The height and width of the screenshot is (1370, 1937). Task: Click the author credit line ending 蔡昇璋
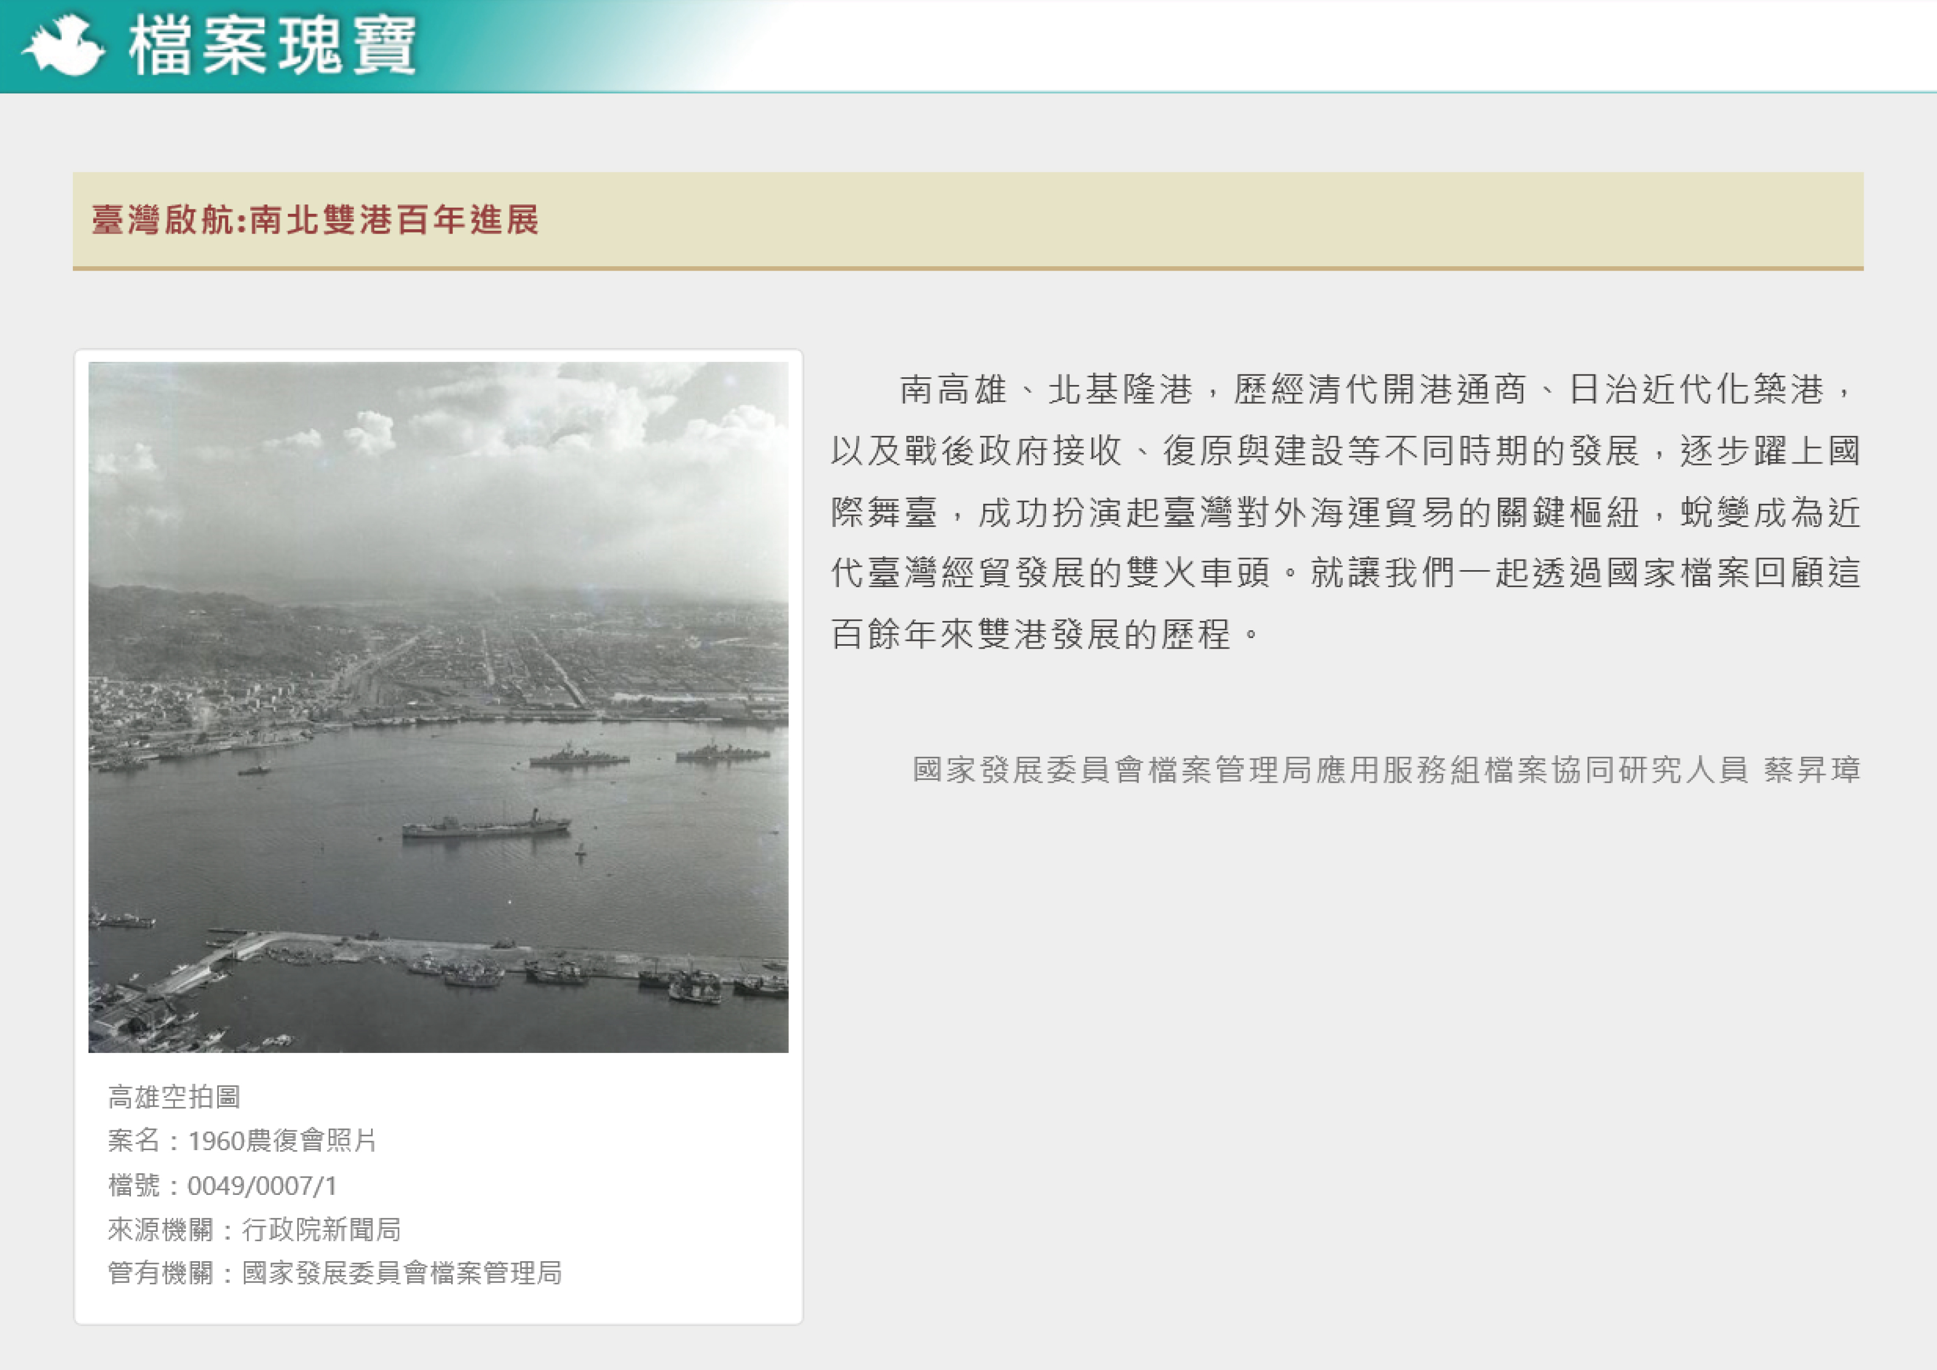click(x=1387, y=770)
